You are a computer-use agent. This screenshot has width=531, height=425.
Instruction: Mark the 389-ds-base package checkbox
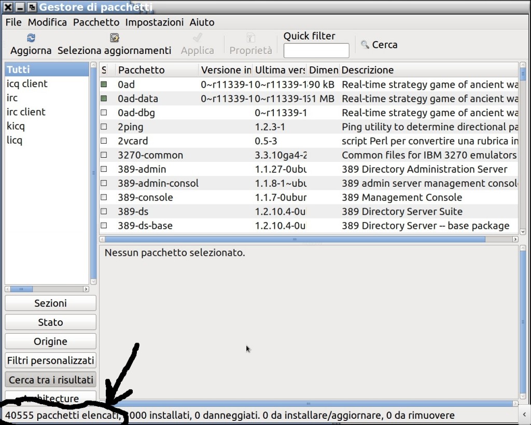coord(104,225)
